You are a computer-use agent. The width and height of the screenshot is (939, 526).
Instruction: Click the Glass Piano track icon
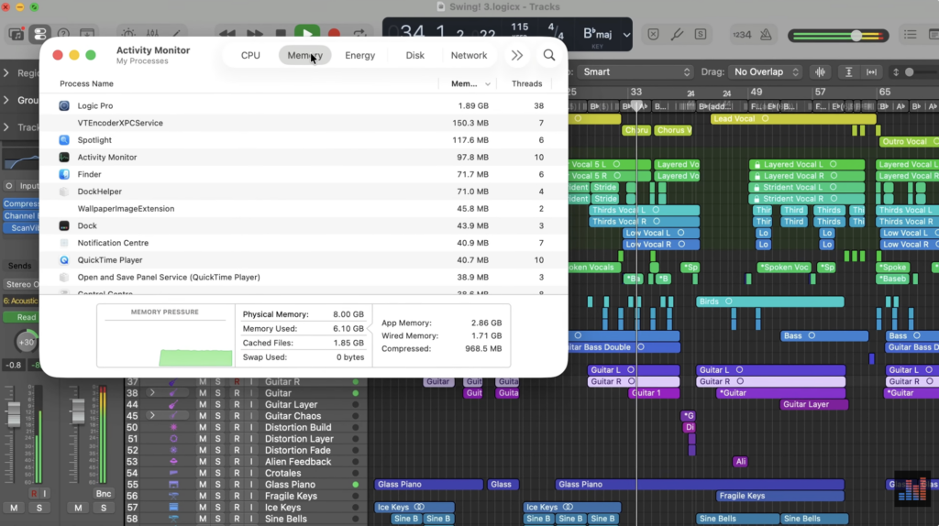[x=173, y=485]
